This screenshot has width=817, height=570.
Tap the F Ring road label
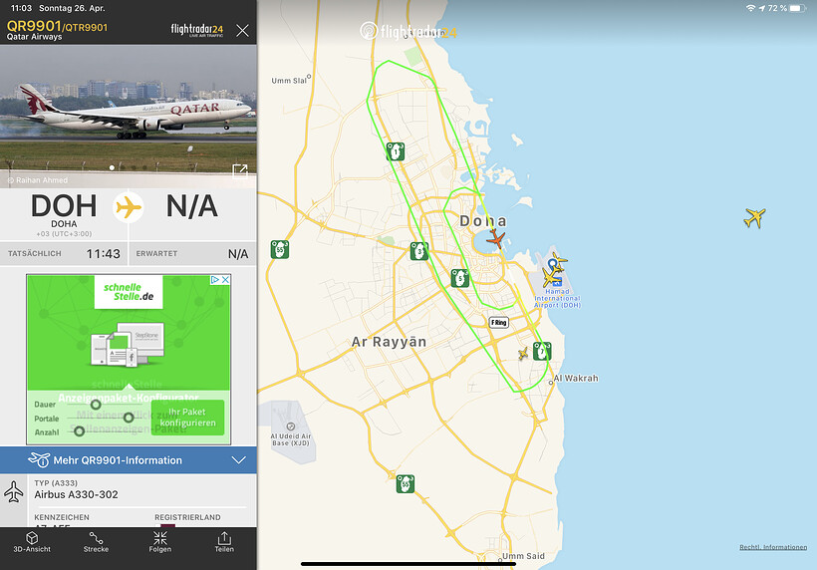pyautogui.click(x=498, y=323)
